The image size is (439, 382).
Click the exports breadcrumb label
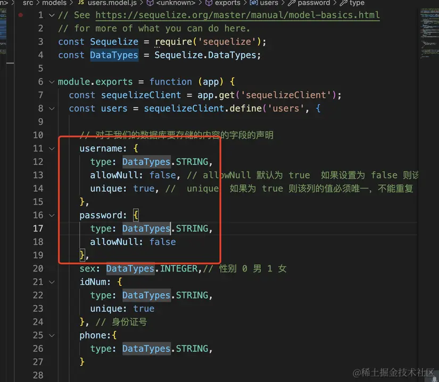pyautogui.click(x=228, y=3)
